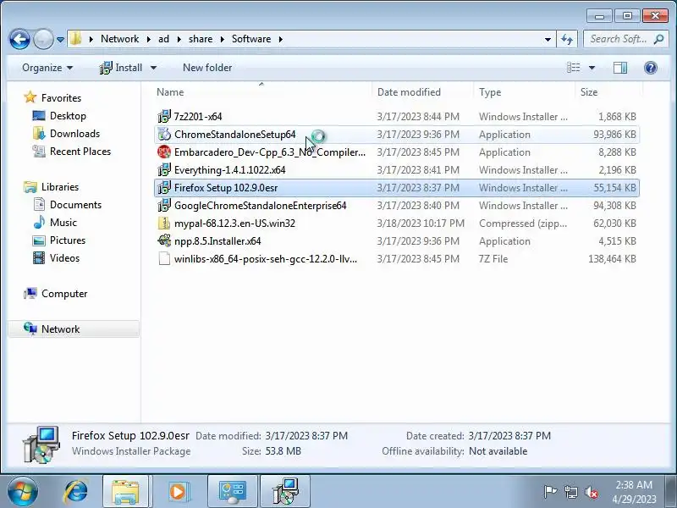Go back with the Back arrow button
677x508 pixels.
pos(19,39)
